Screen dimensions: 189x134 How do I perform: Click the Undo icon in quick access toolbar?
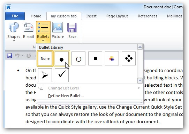coord(17,56)
